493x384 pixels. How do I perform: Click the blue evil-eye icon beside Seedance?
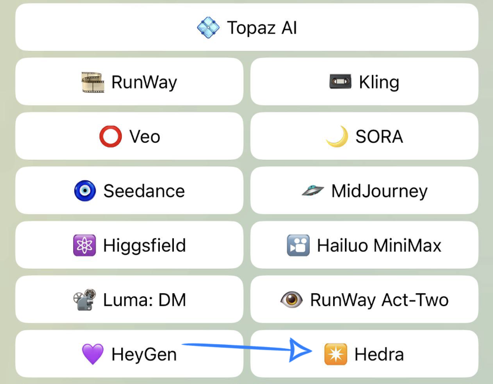pos(85,191)
